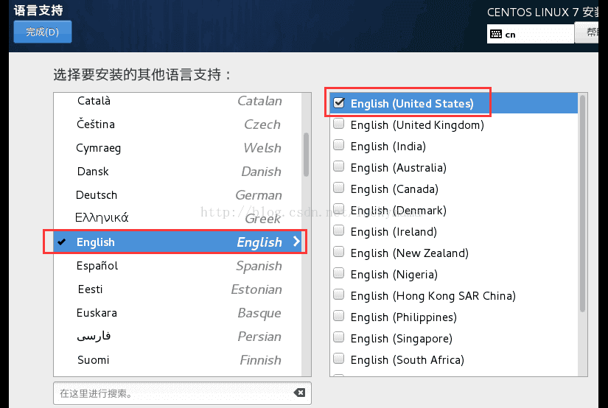The width and height of the screenshot is (608, 408).
Task: Enable the English (Nigeria) checkbox
Action: click(338, 273)
